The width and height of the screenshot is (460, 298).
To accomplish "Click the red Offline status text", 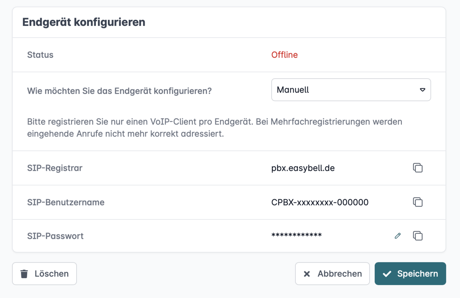I will point(284,55).
